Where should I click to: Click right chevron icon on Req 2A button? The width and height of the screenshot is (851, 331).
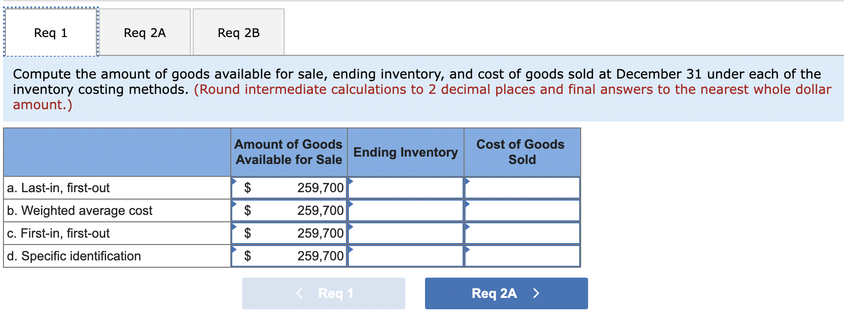(536, 293)
